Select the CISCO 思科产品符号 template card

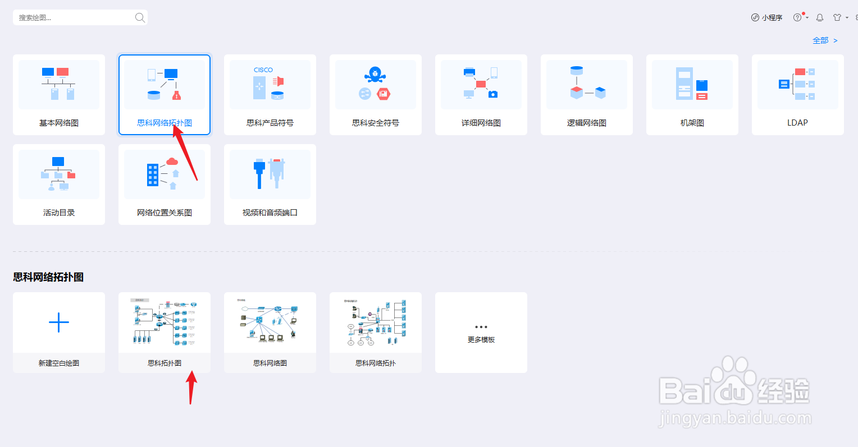coord(270,94)
